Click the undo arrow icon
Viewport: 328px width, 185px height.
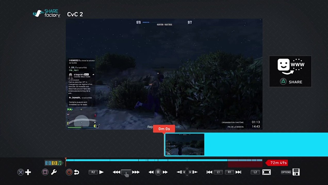click(77, 172)
